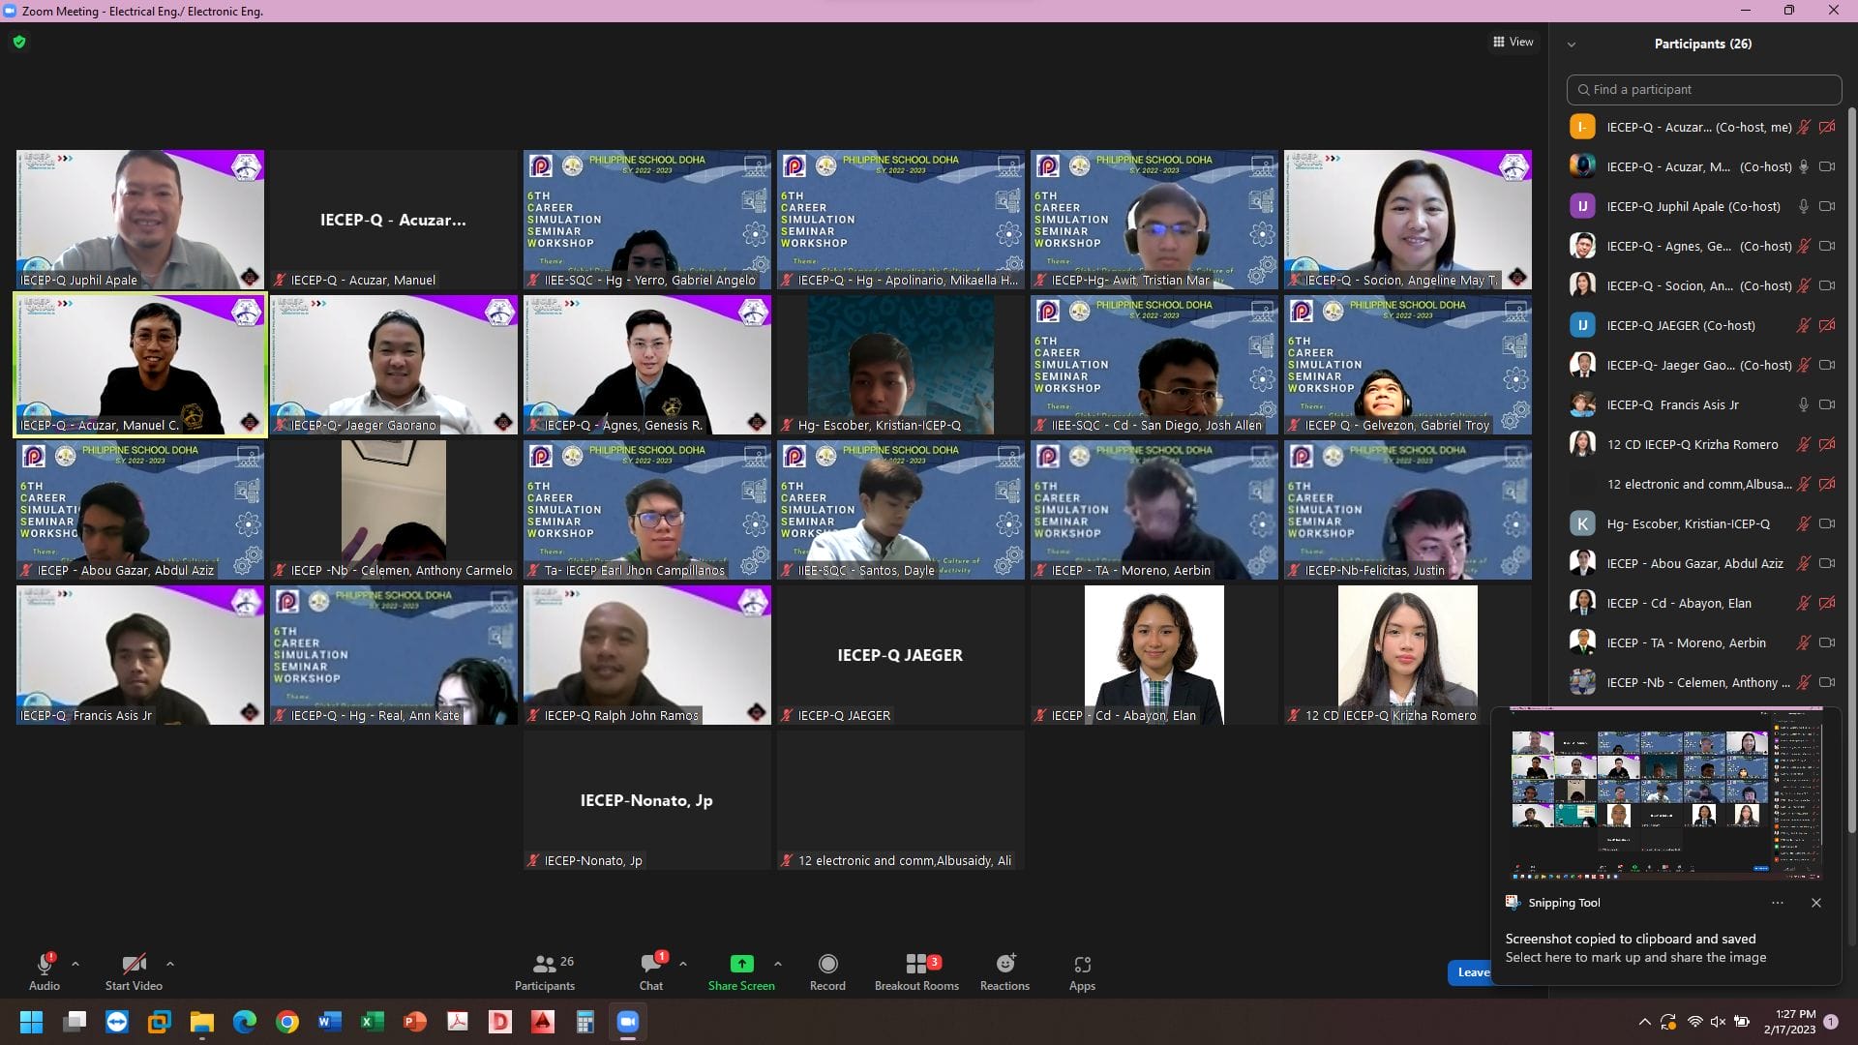Viewport: 1858px width, 1045px height.
Task: Click the green encryption shield icon
Action: pos(19,42)
